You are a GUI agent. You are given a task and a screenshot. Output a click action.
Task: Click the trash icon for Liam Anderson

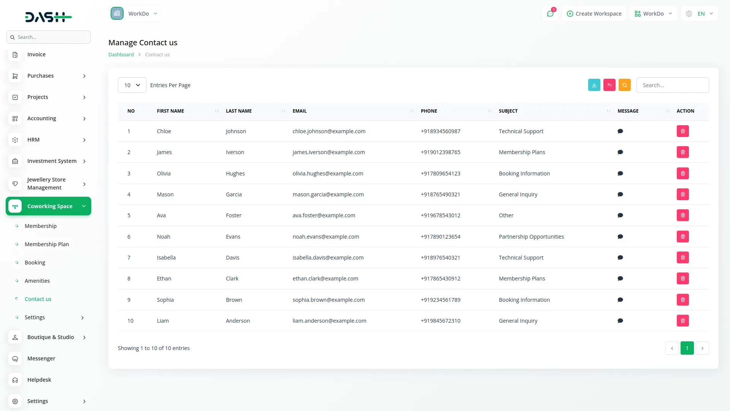point(682,321)
